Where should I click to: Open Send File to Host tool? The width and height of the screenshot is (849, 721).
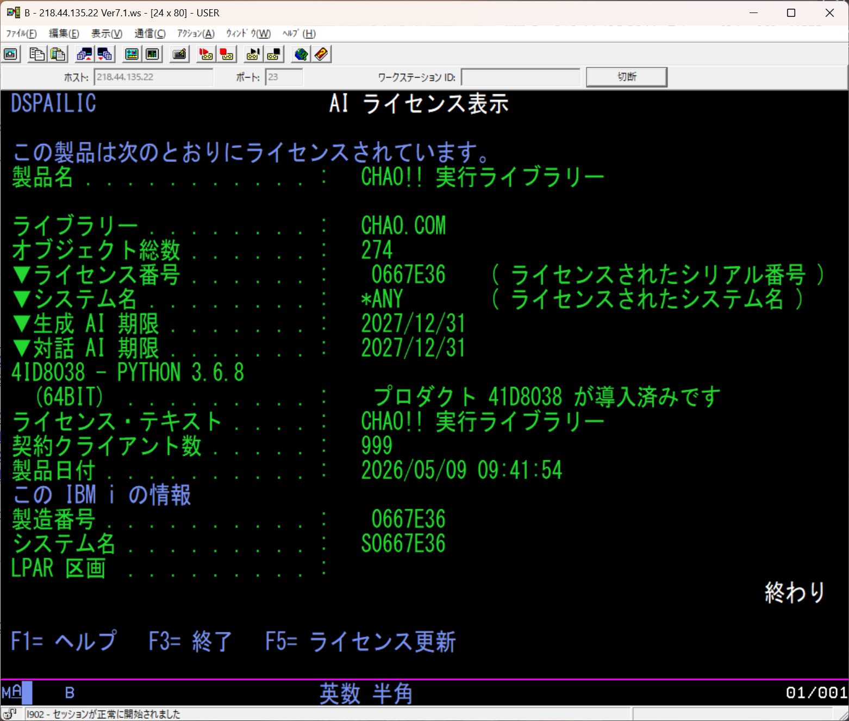(84, 54)
